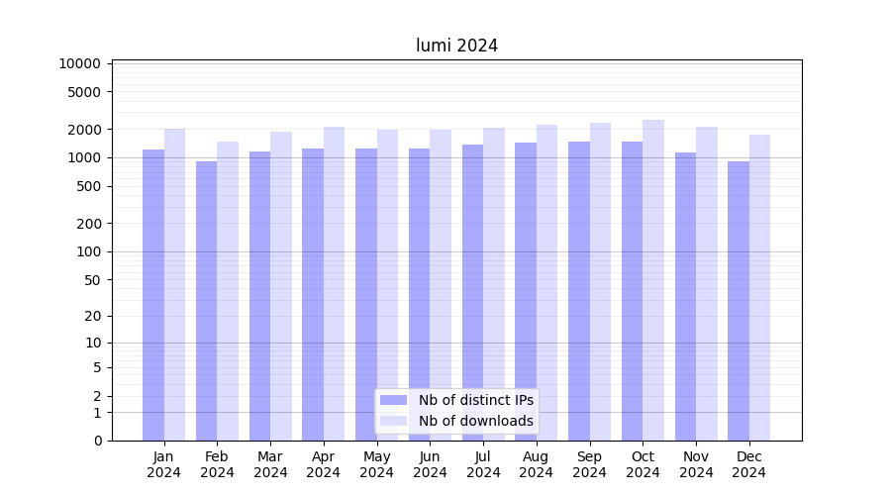Viewport: 891px width, 495px height.
Task: Click the Jan 2024 distinct IPs bar
Action: click(153, 295)
